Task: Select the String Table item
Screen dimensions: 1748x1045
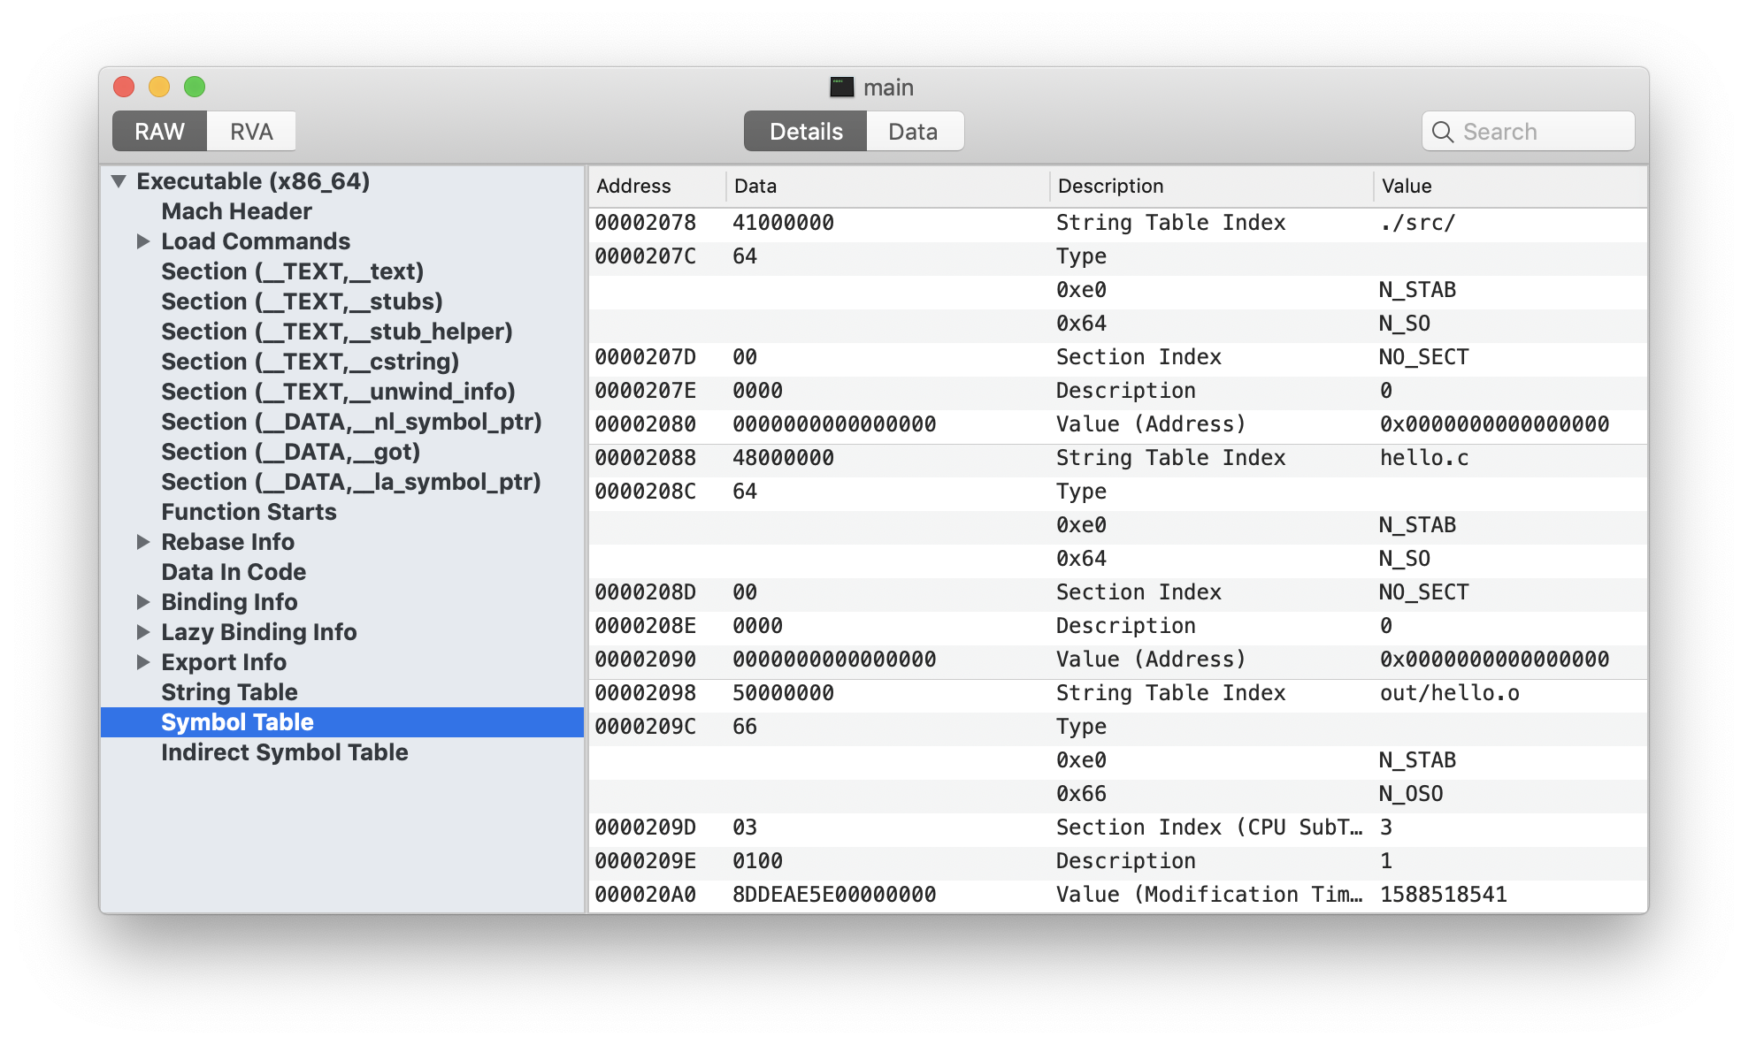Action: click(229, 692)
